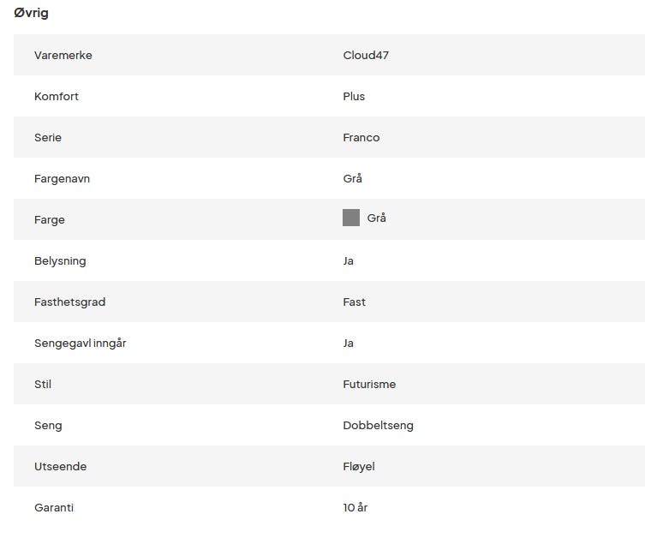Screen dimensions: 645x544
Task: Click the Utseende row label
Action: 60,466
